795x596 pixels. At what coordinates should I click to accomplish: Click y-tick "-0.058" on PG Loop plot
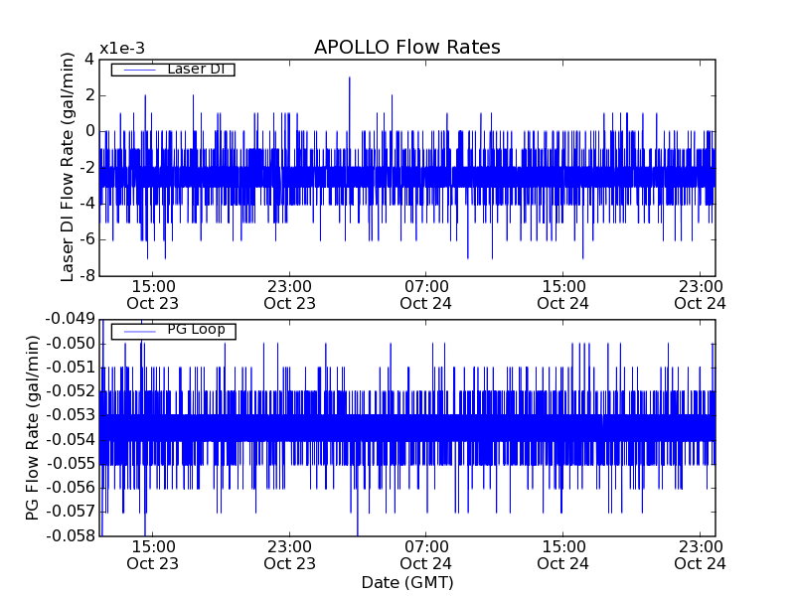pyautogui.click(x=70, y=536)
